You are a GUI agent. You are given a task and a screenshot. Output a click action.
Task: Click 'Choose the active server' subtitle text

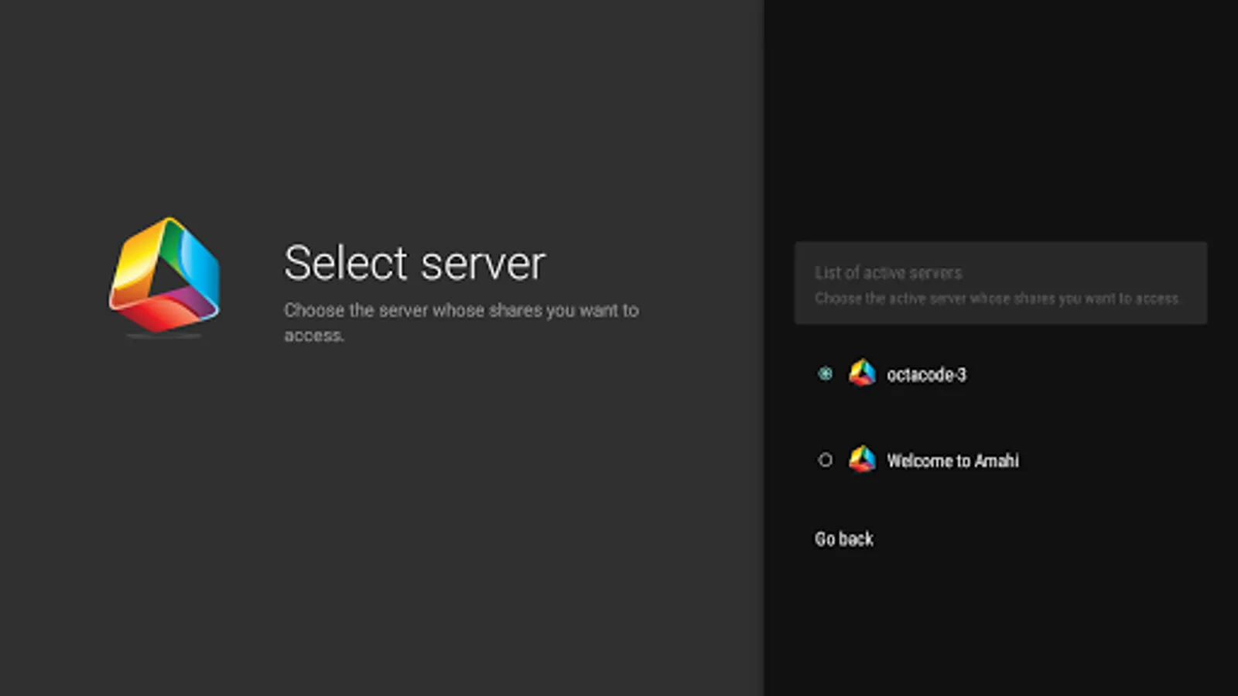coord(997,299)
